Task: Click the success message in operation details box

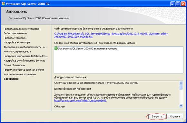Action: 88,48
